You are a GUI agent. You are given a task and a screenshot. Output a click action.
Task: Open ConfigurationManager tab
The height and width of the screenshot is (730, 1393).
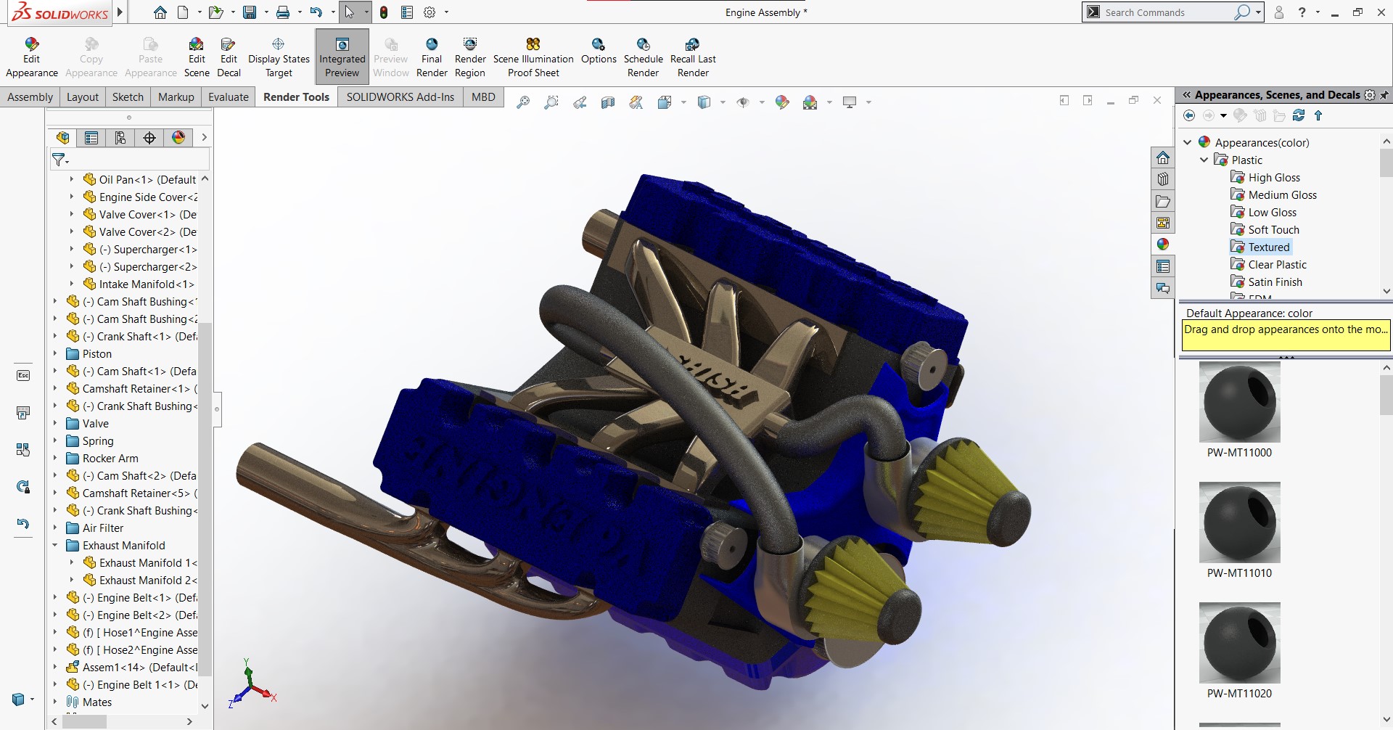[120, 137]
